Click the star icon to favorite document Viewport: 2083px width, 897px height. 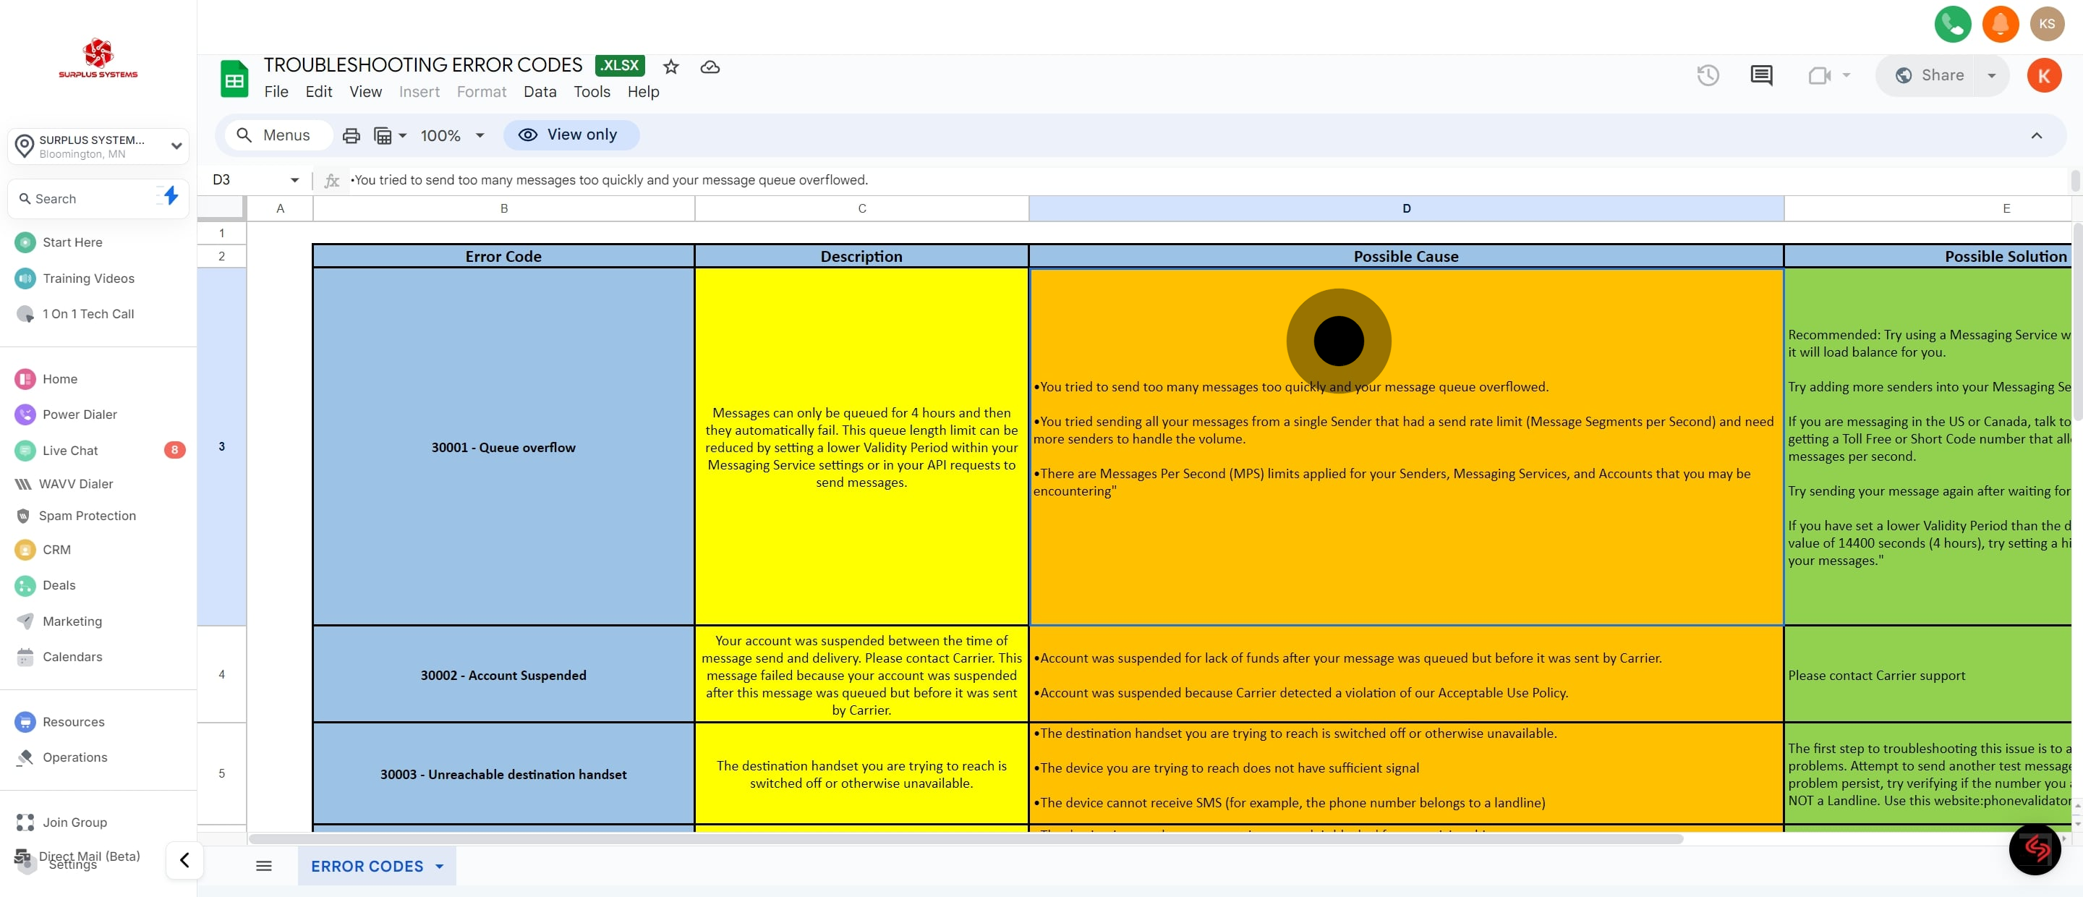[x=670, y=67]
